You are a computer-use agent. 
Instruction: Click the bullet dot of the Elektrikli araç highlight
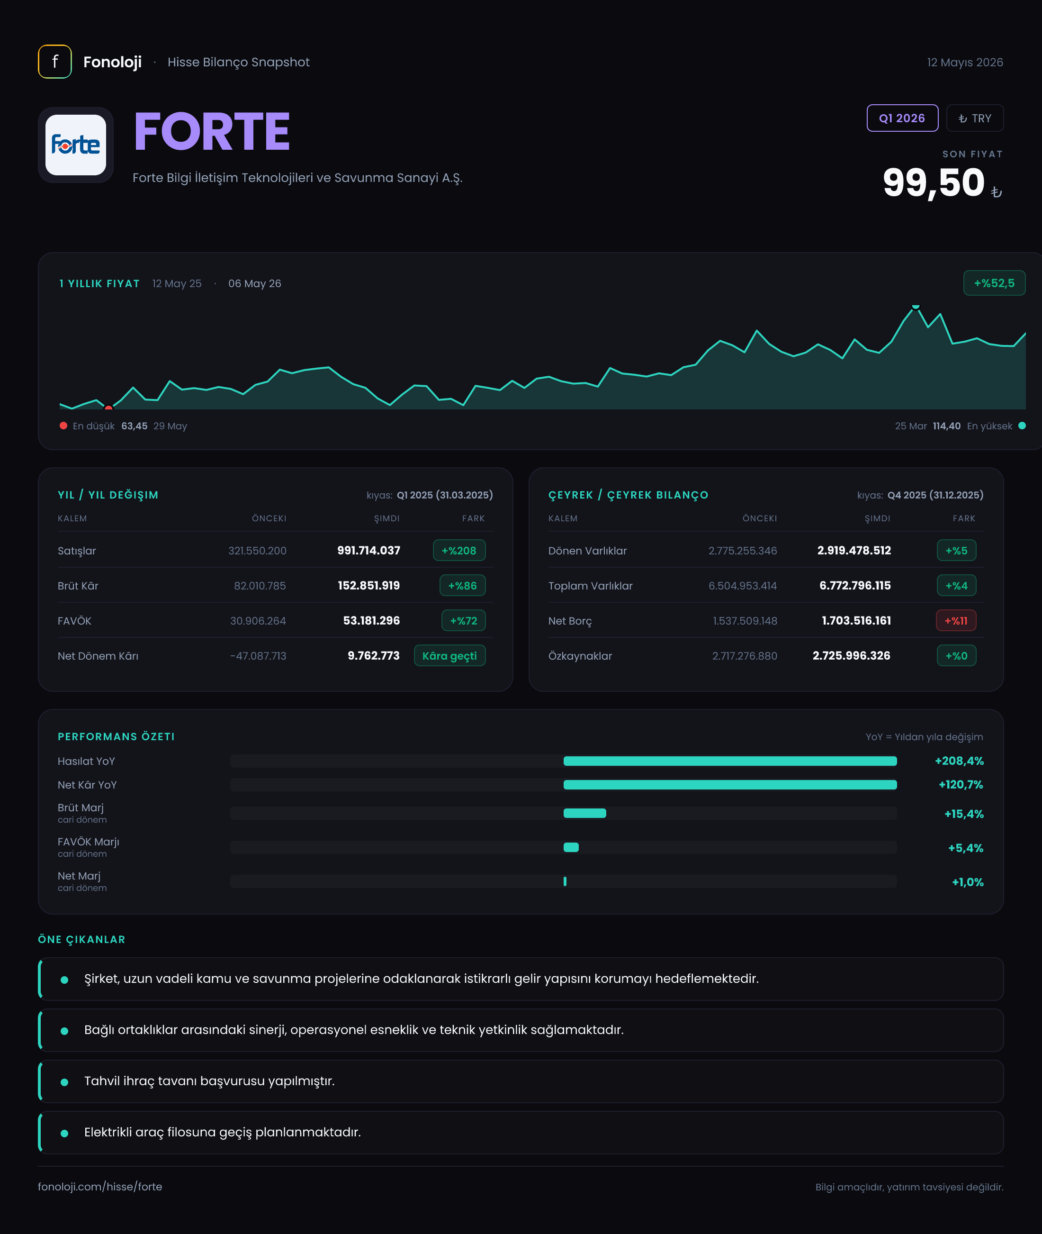point(64,1134)
